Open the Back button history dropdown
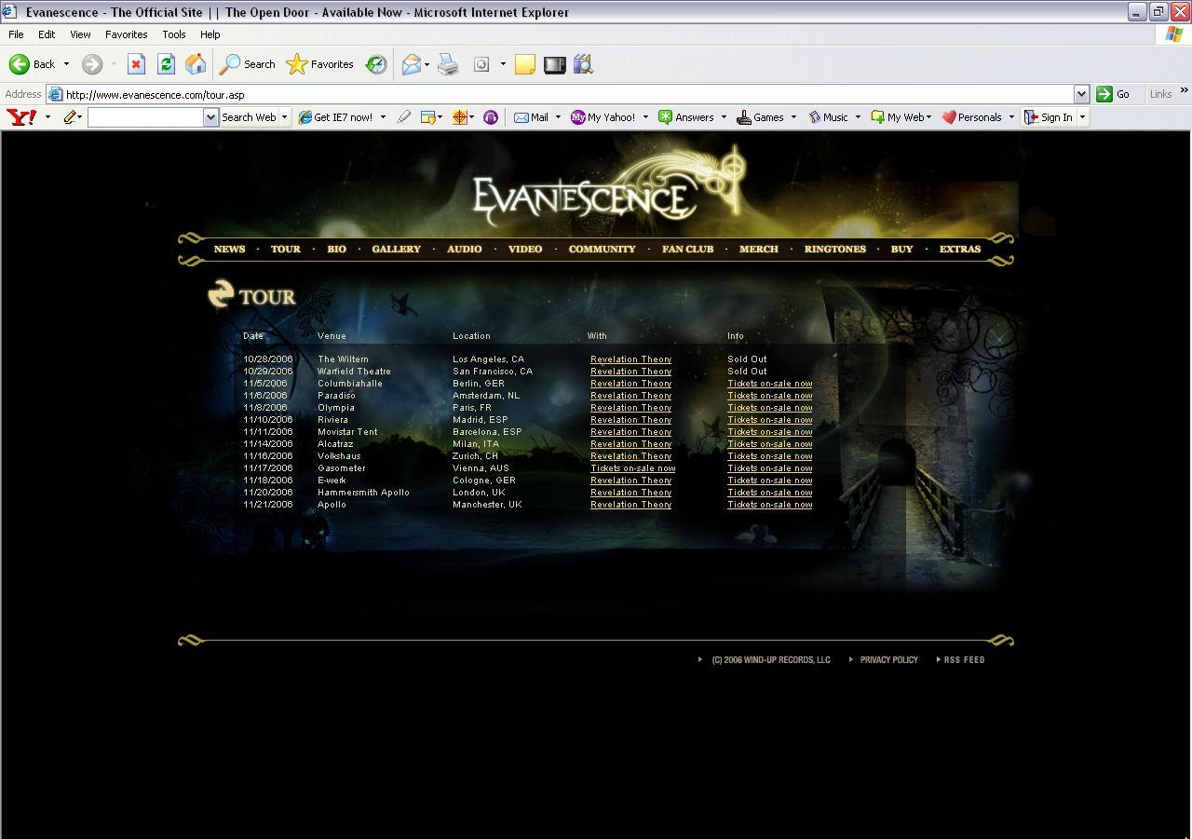This screenshot has height=839, width=1192. (66, 64)
